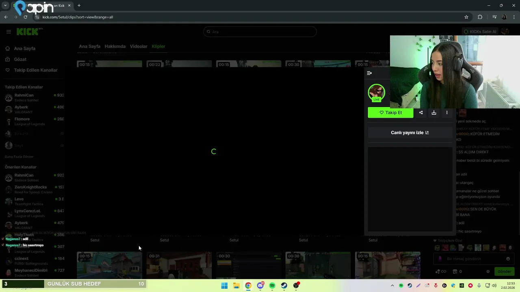
Task: Download the clip with the download icon
Action: tap(434, 113)
